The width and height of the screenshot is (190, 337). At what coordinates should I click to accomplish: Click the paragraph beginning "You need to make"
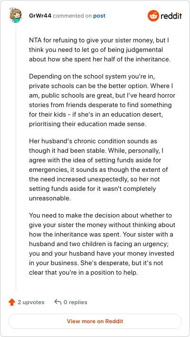[x=102, y=244]
